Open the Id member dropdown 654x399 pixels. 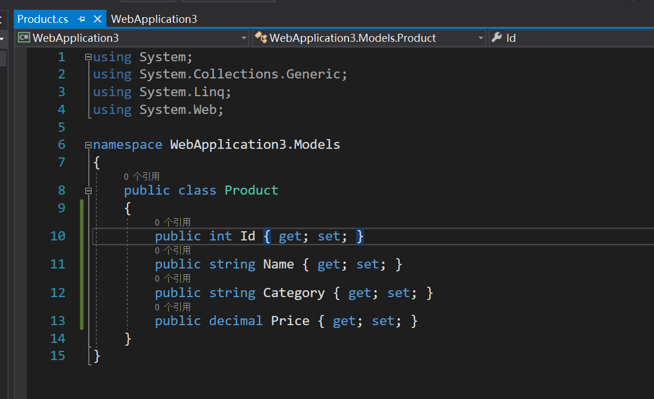(572, 38)
